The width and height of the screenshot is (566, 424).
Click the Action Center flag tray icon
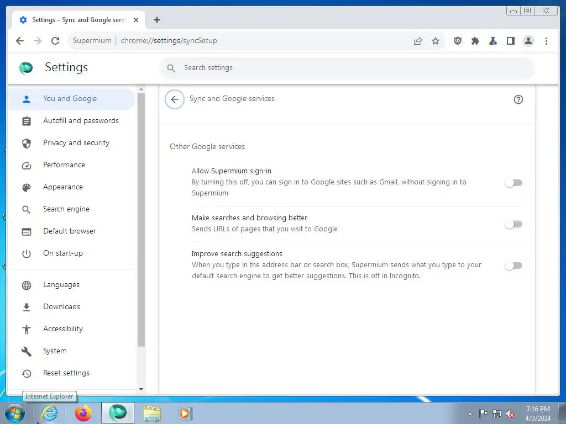pyautogui.click(x=483, y=414)
